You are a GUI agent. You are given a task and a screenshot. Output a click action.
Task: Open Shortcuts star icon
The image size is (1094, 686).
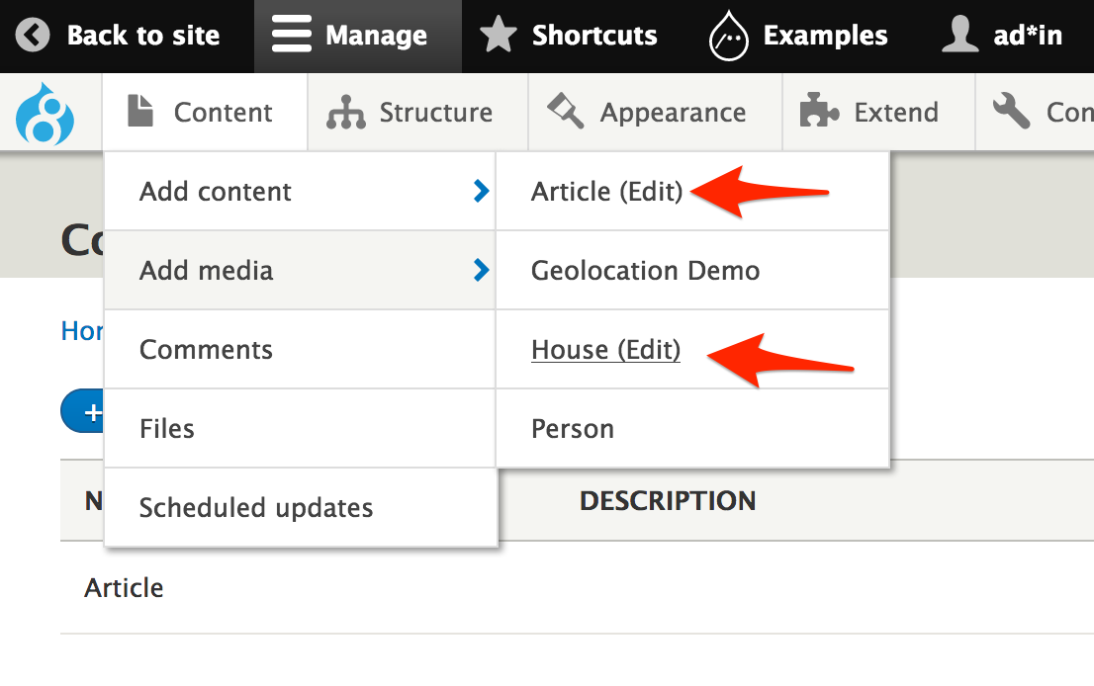click(499, 37)
